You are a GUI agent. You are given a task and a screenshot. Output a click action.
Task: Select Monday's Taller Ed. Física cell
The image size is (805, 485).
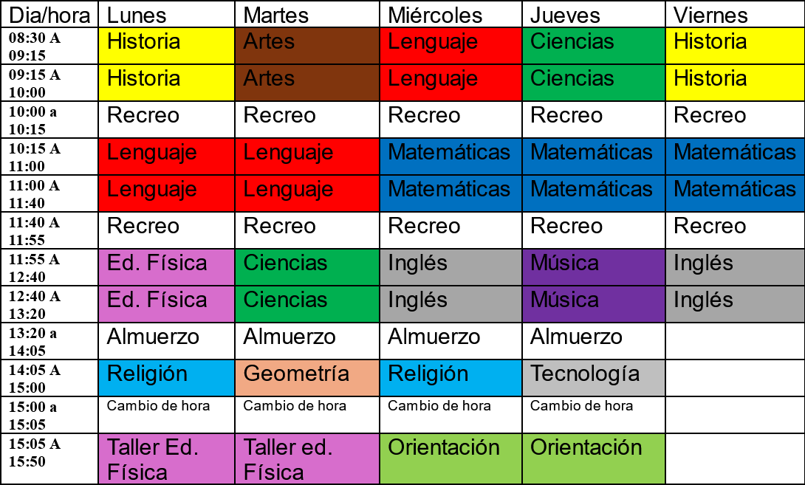(166, 458)
